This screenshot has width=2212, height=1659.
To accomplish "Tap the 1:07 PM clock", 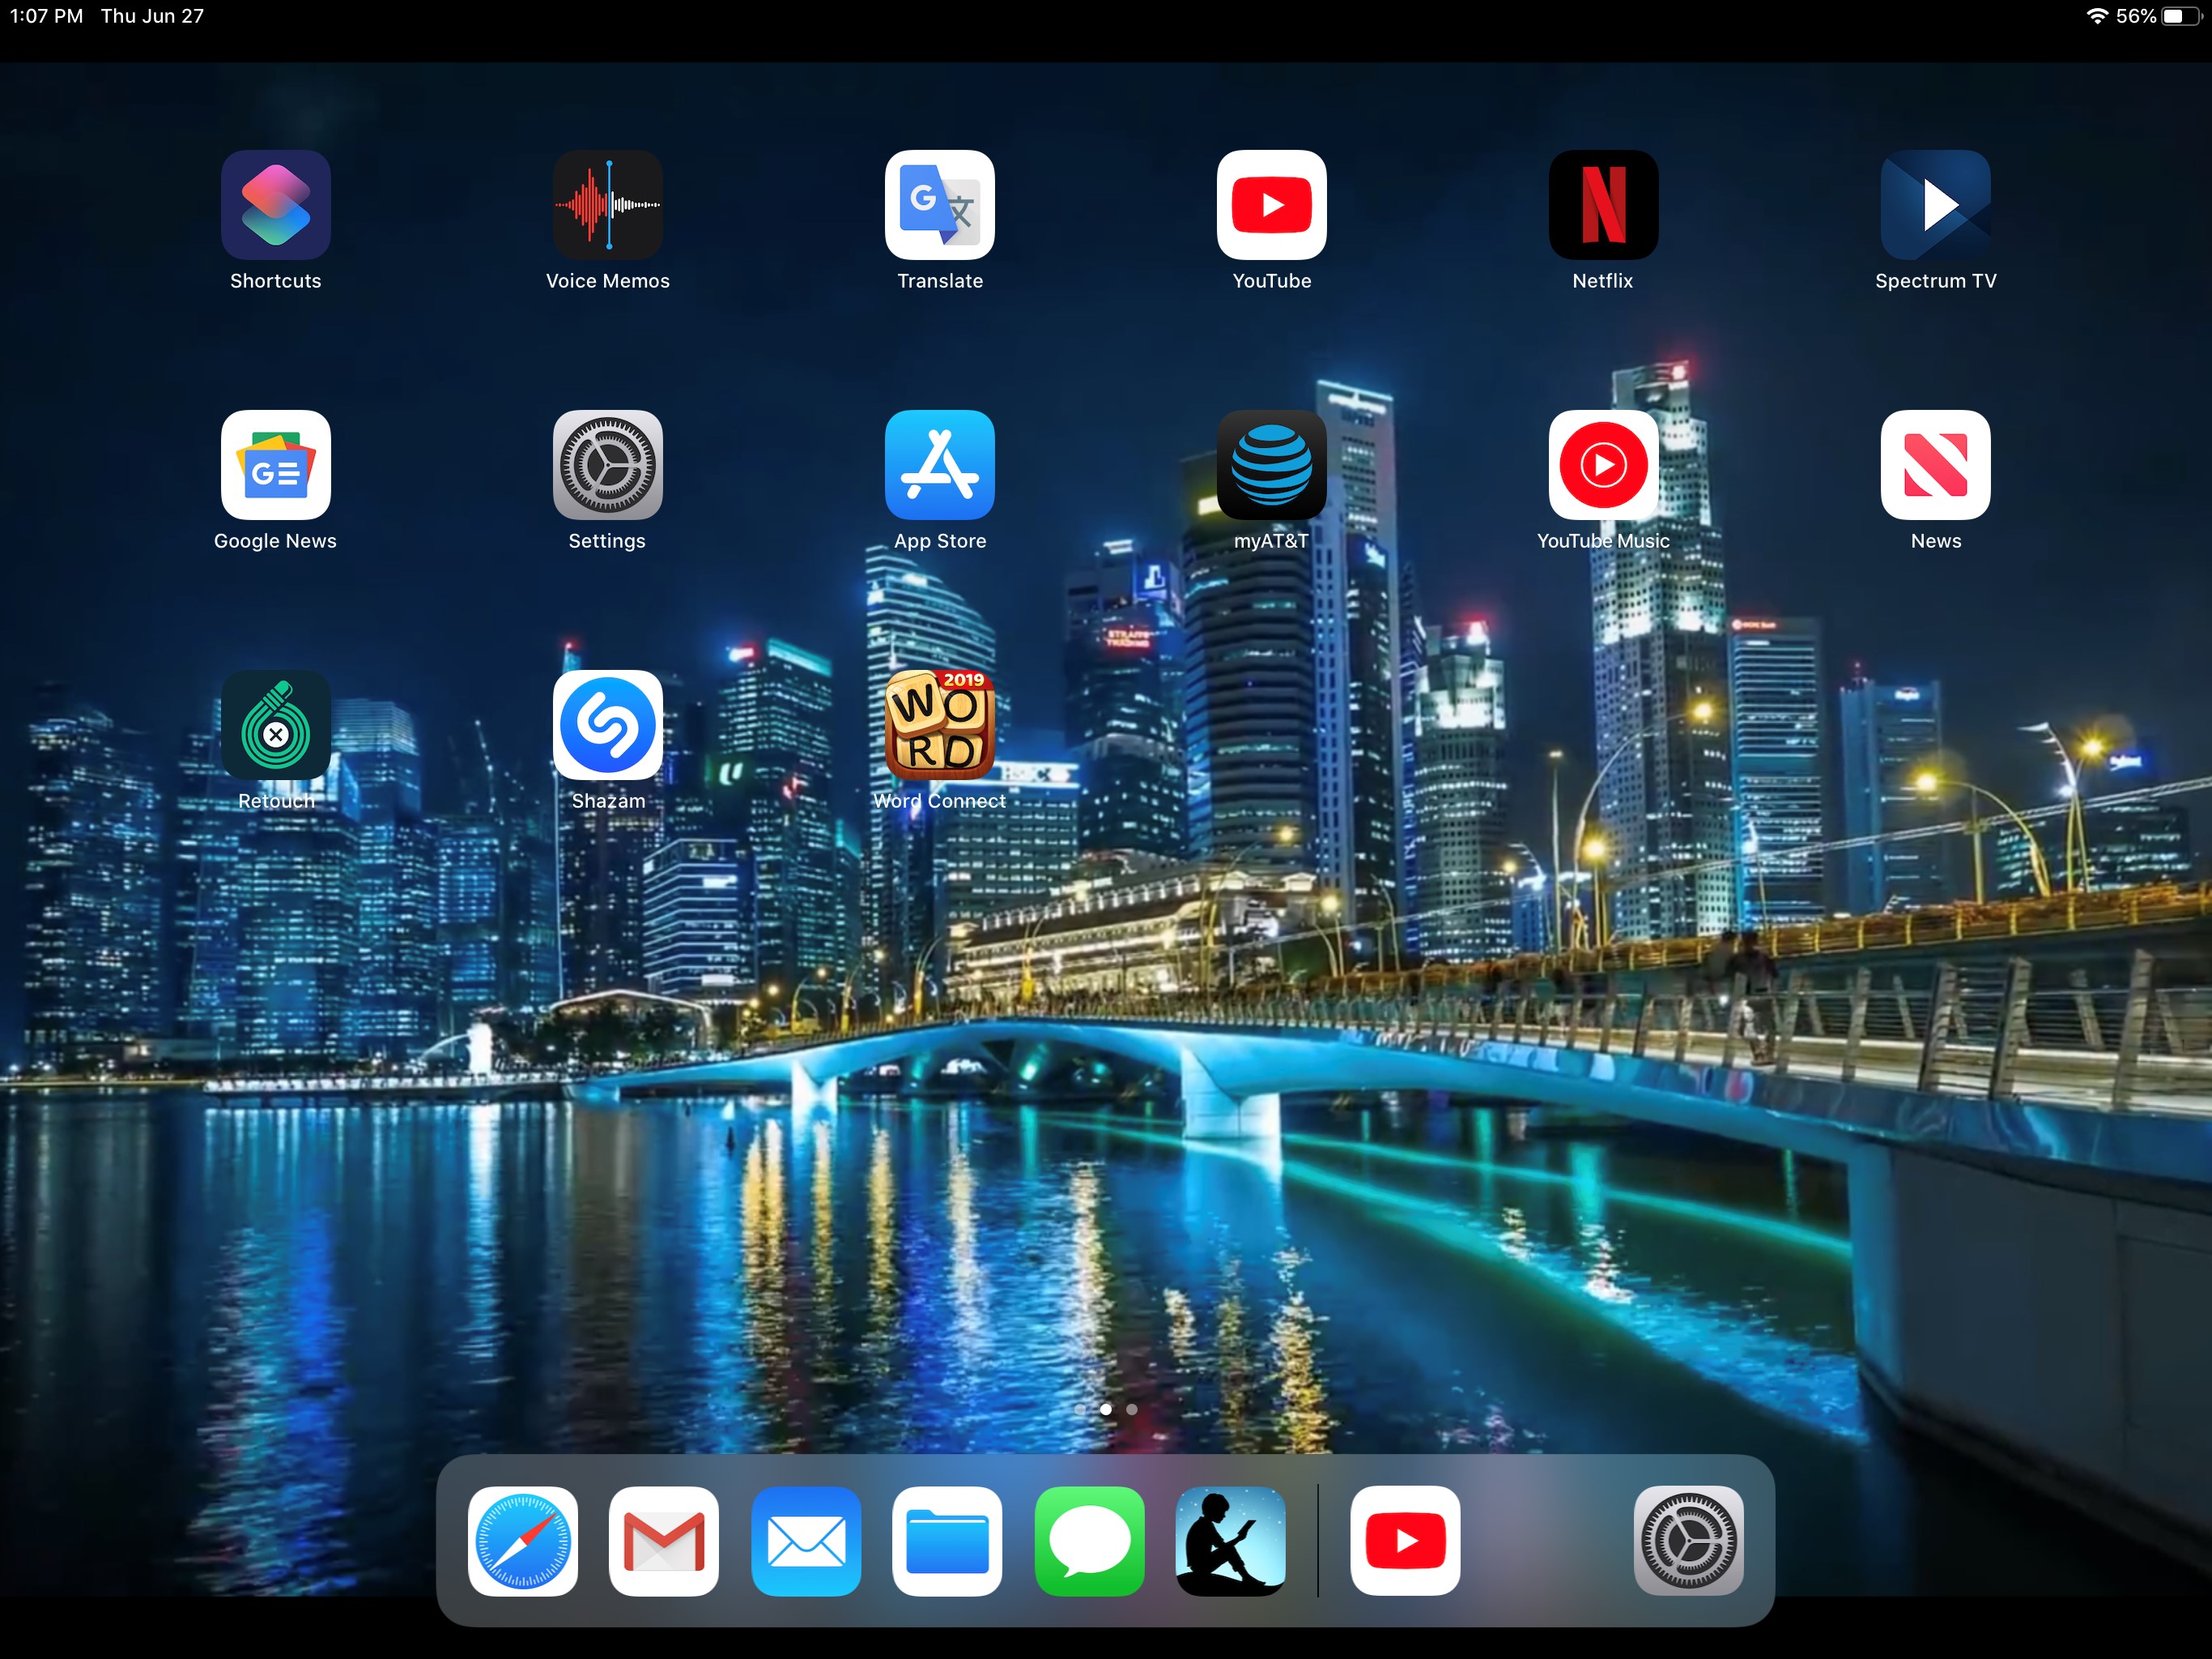I will (46, 16).
